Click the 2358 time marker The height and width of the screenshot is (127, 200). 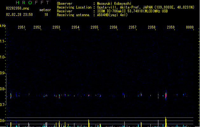coord(152,27)
